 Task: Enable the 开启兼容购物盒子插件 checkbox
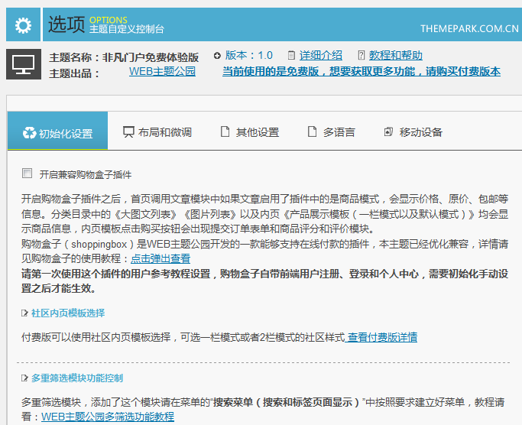[28, 174]
